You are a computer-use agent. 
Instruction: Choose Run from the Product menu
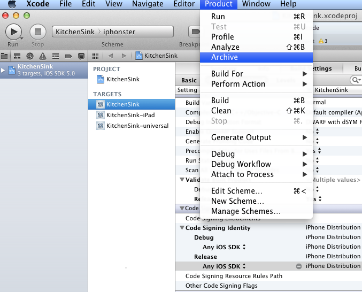tap(256, 17)
